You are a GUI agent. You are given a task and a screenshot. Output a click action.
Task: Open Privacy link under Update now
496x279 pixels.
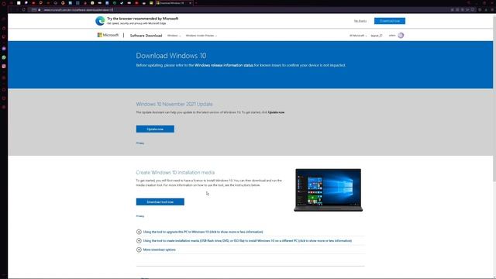point(139,143)
